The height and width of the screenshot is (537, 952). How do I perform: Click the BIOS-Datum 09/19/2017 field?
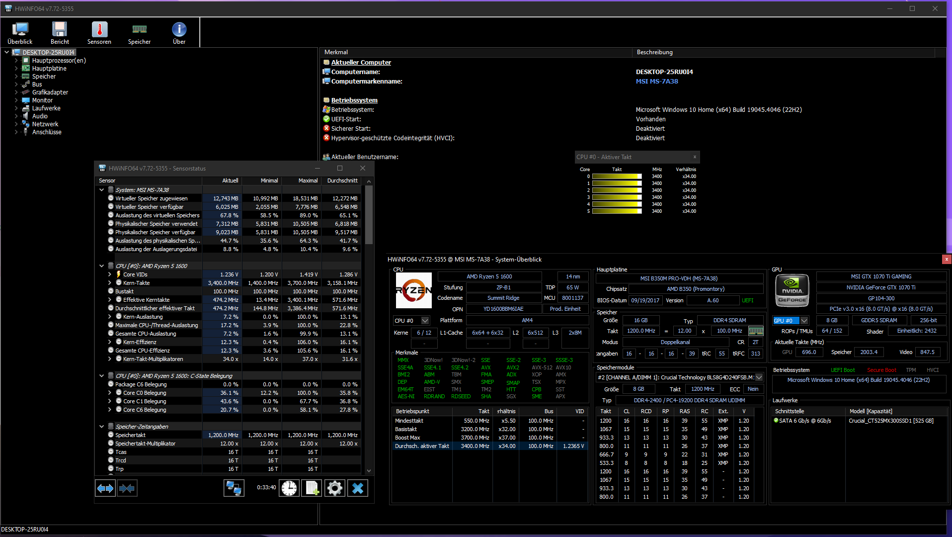645,300
